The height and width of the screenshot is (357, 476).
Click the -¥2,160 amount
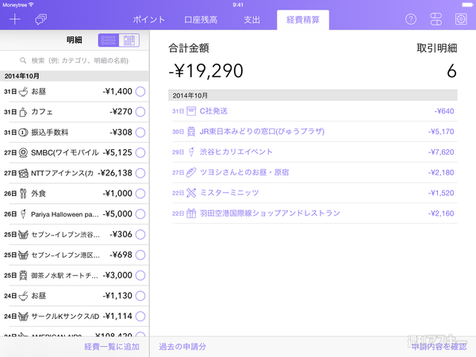click(x=441, y=213)
